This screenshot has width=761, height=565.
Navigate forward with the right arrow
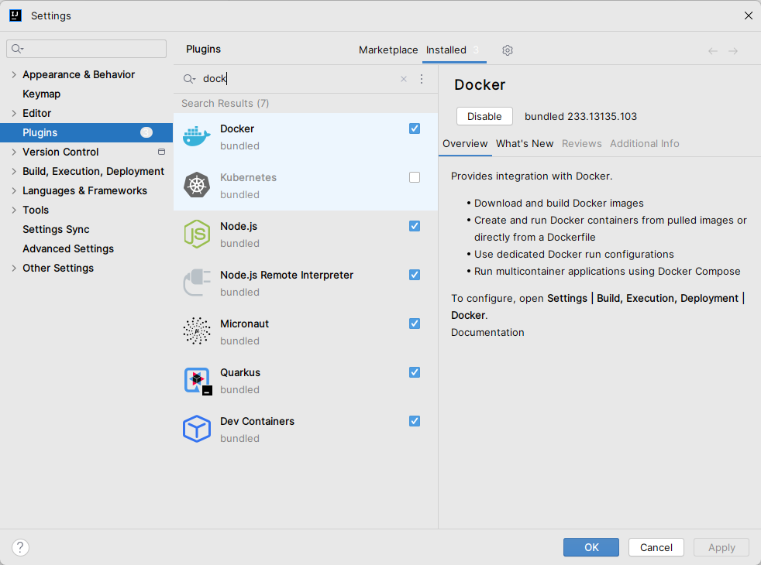[733, 51]
